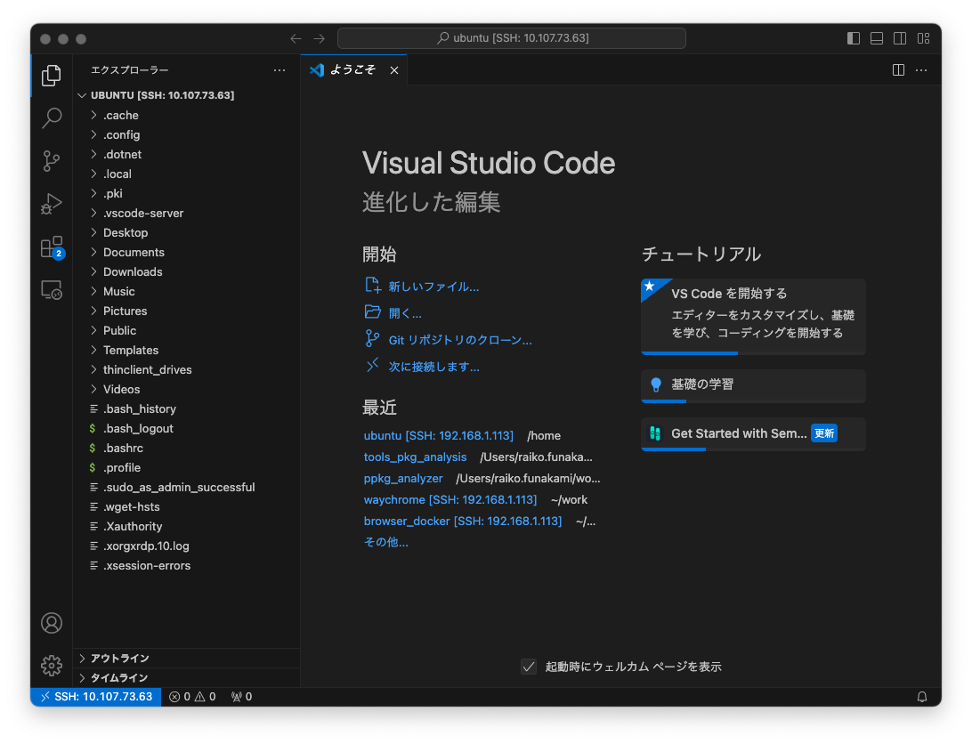Image resolution: width=972 pixels, height=744 pixels.
Task: Expand the Downloads folder
Action: 186,271
